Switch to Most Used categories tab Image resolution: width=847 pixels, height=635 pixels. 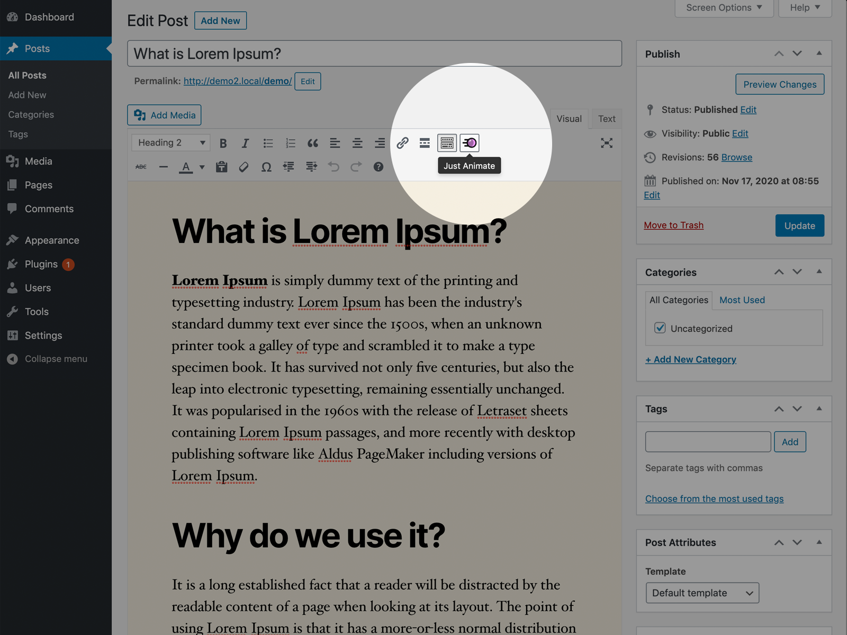742,300
